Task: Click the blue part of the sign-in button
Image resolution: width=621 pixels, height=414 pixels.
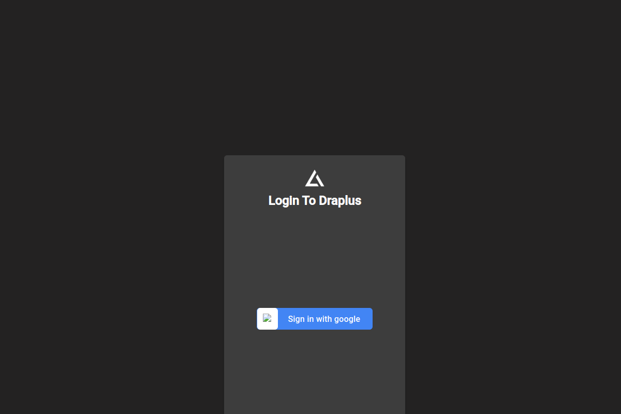Action: tap(325, 319)
